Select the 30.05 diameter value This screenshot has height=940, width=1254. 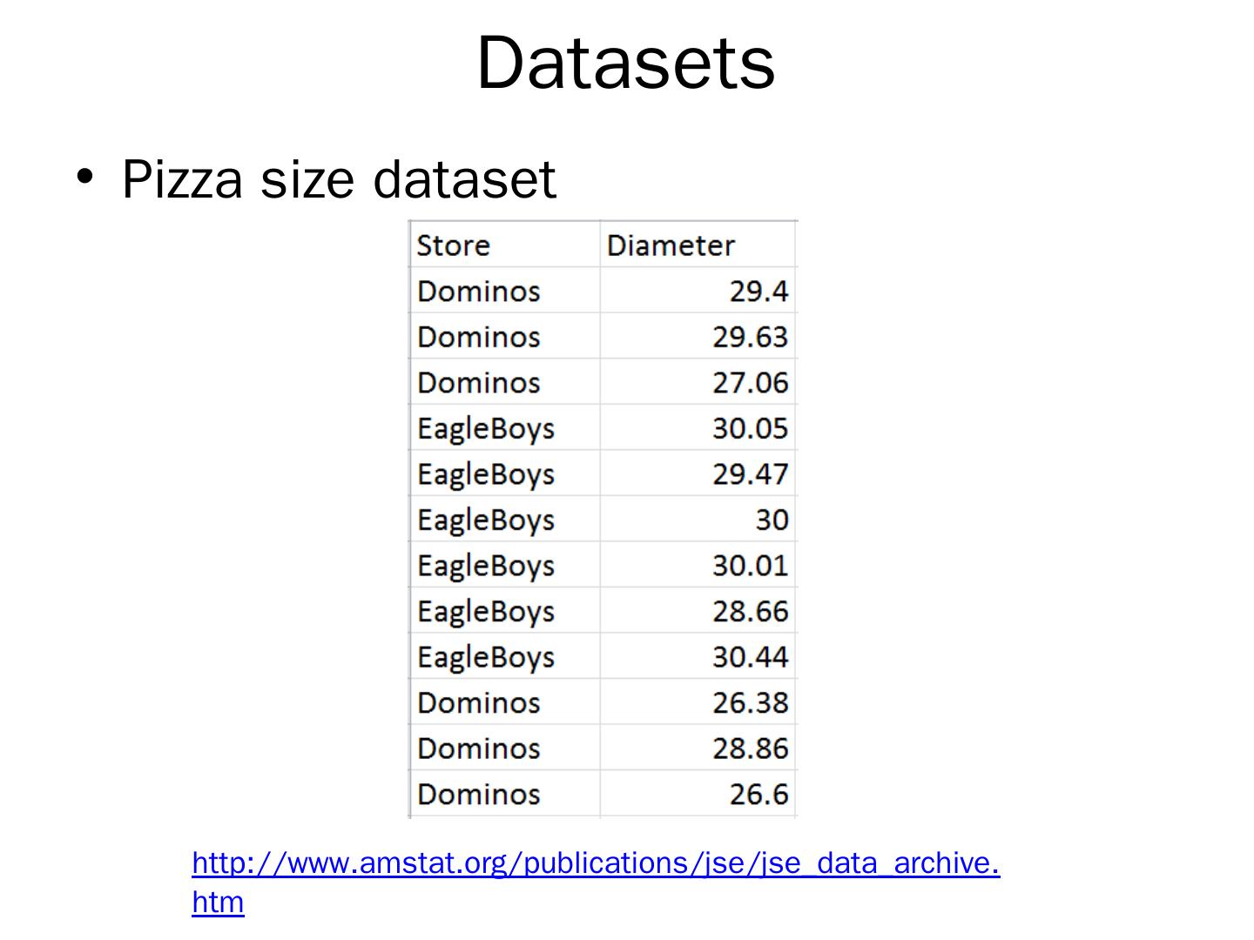tap(750, 428)
